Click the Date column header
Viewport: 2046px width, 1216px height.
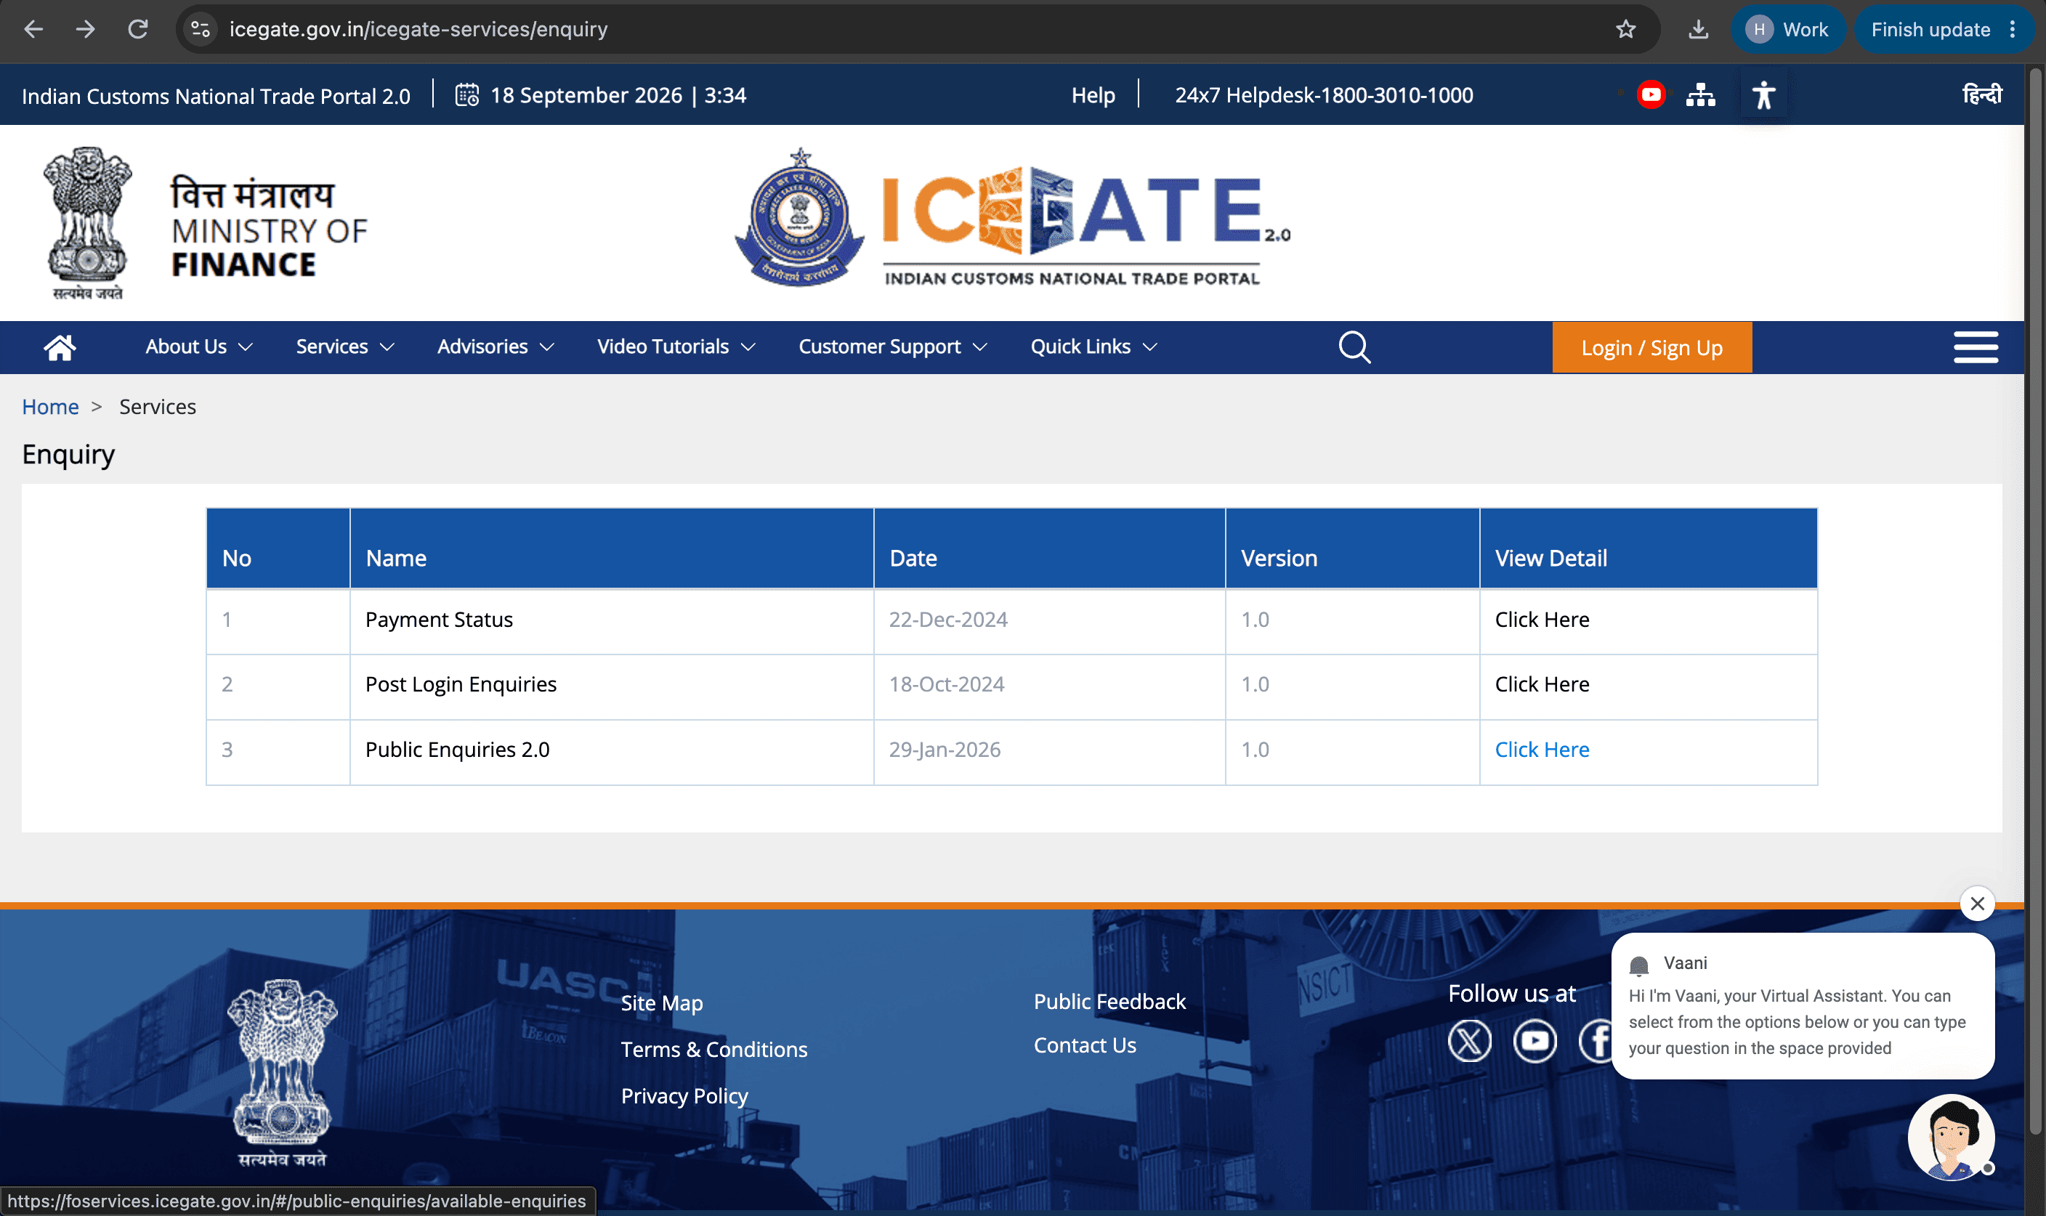[x=1049, y=548]
